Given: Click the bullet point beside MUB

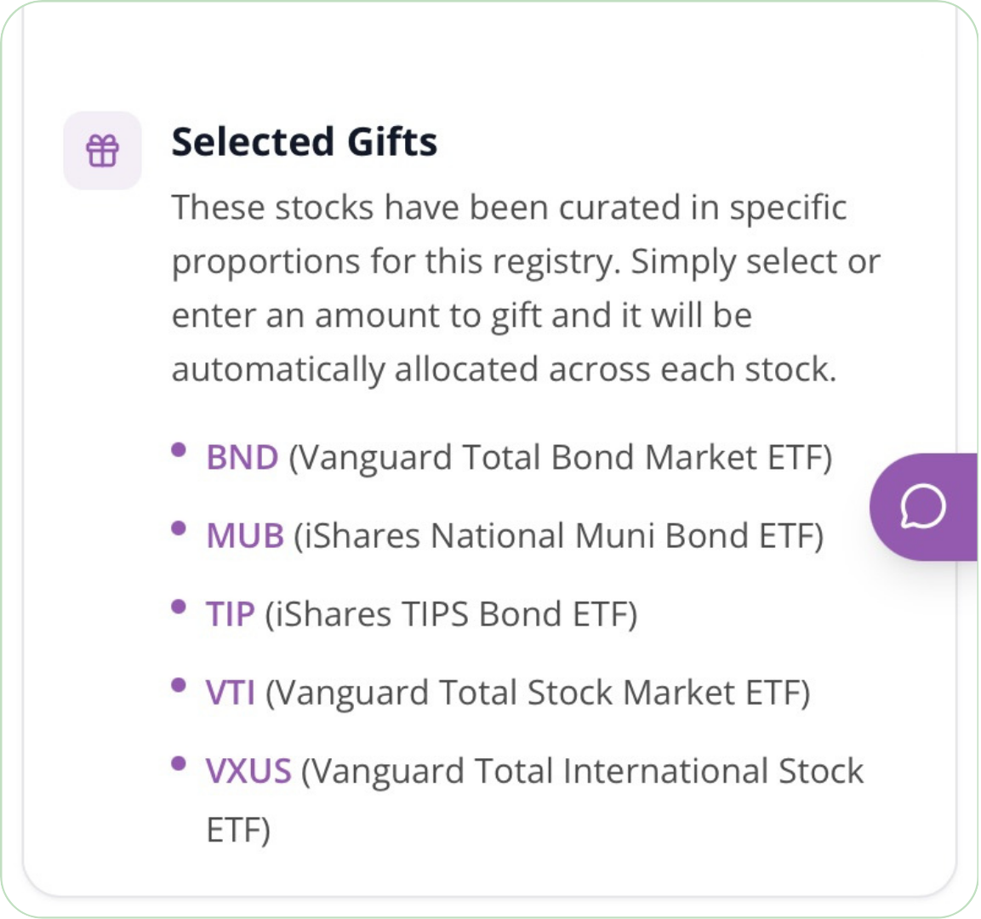Looking at the screenshot, I should 179,528.
